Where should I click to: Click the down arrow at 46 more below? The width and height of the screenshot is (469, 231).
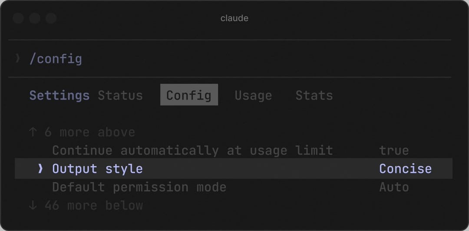(x=33, y=205)
